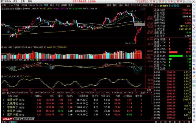Open the 资讯 menu
The image size is (196, 123).
[x=15, y=2]
